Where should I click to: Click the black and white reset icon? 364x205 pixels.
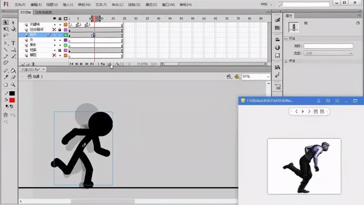coord(7,106)
